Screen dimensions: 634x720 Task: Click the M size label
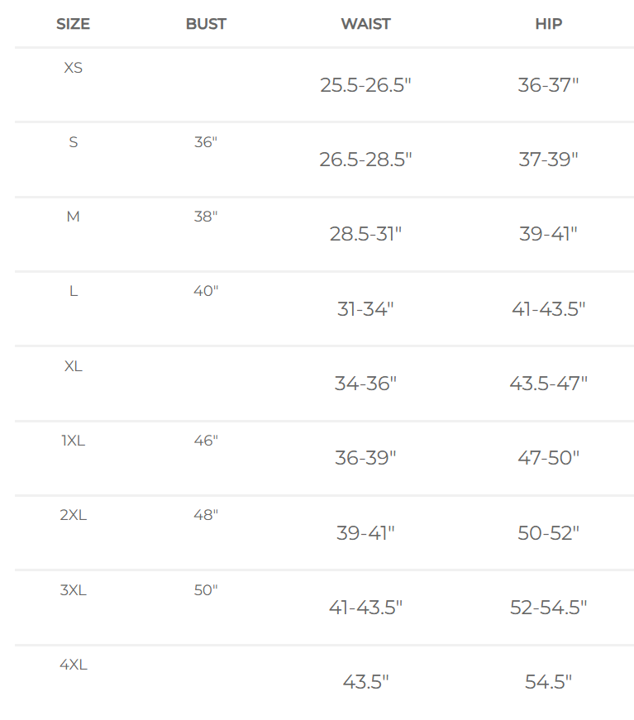[74, 217]
